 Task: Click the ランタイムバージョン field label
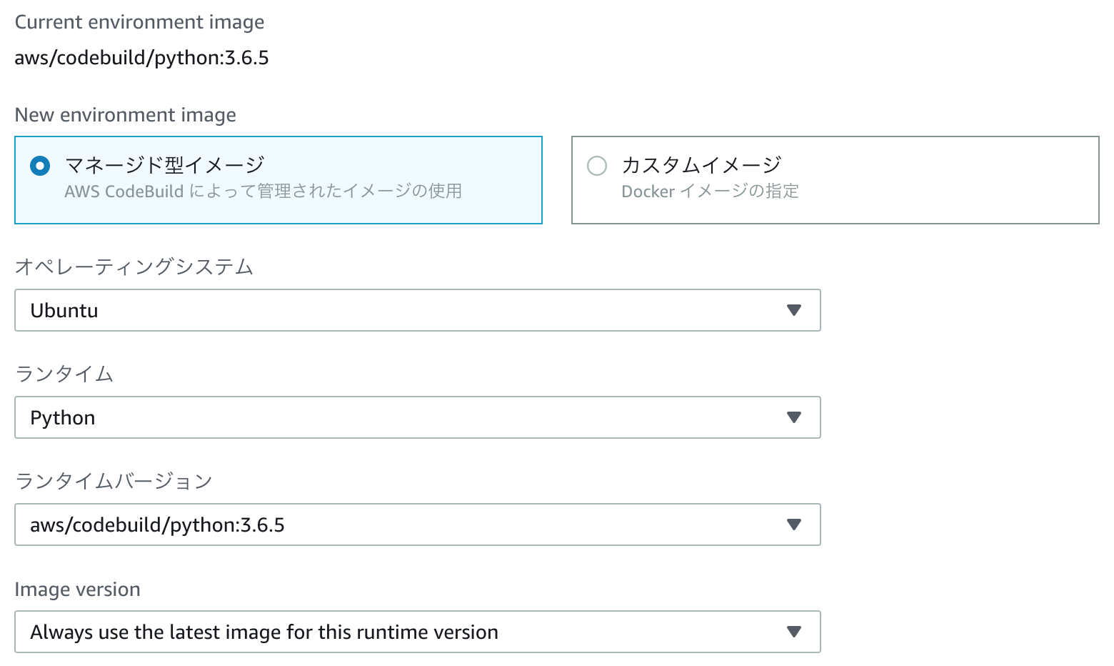(114, 482)
